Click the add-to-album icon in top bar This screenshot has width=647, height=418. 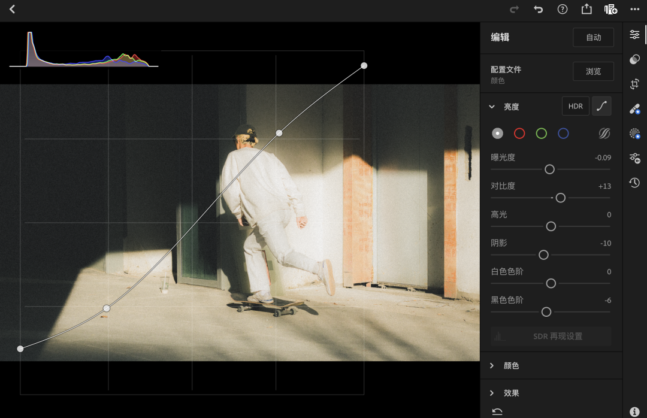[x=610, y=9]
